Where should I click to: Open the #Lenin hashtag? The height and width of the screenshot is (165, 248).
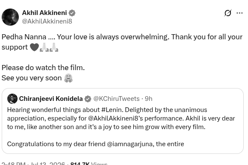(x=112, y=110)
